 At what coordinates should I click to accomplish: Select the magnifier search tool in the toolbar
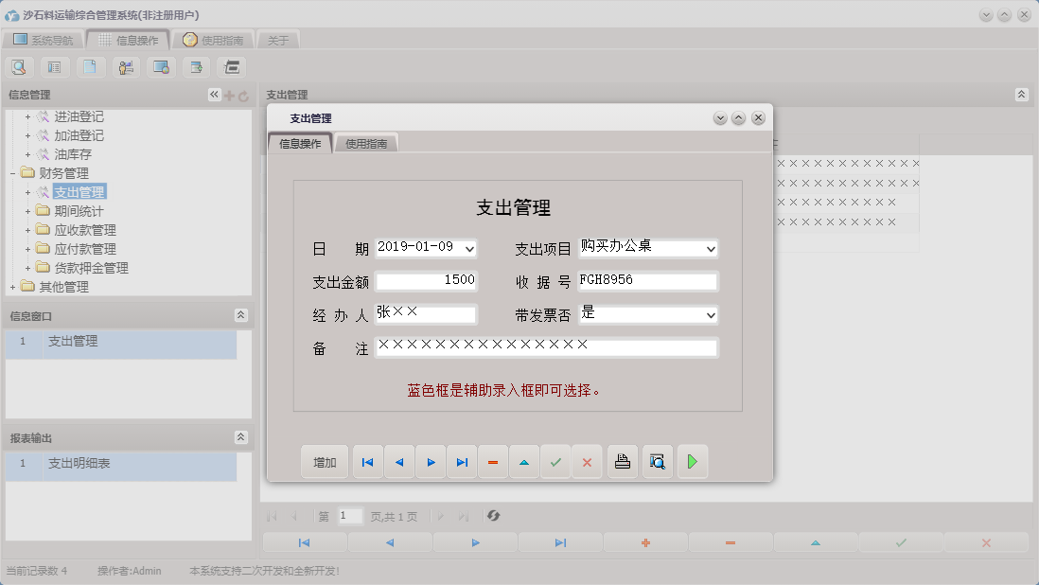coord(19,66)
